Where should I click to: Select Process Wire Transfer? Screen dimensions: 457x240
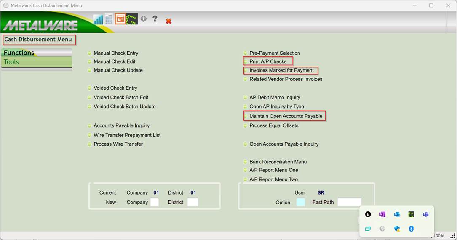118,144
